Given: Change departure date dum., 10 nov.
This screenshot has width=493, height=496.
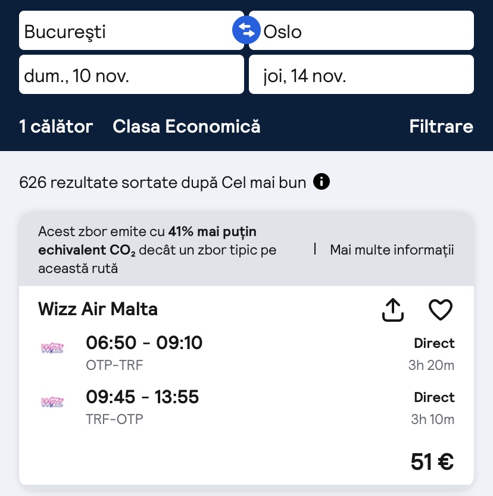Looking at the screenshot, I should tap(131, 75).
